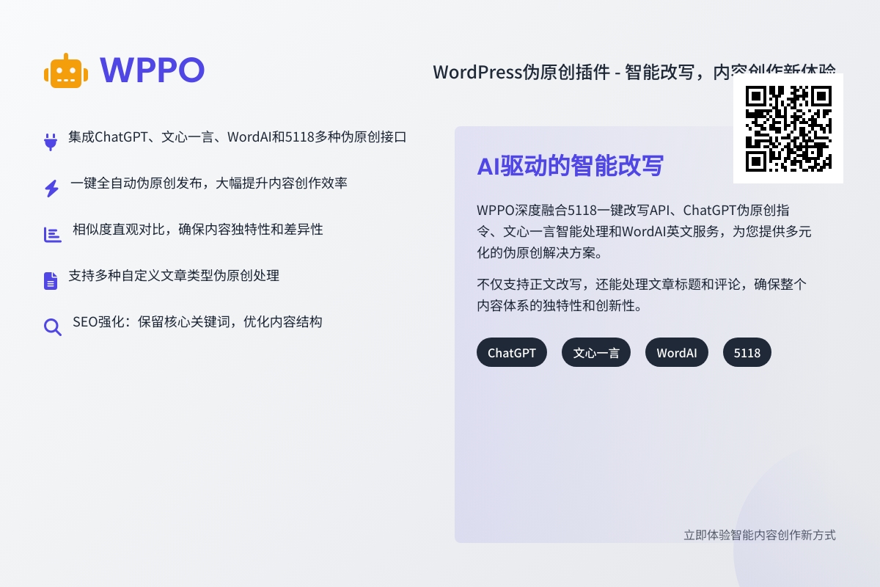Click footer text 立即体验智能内容创作新方式
This screenshot has height=587, width=880.
point(760,535)
